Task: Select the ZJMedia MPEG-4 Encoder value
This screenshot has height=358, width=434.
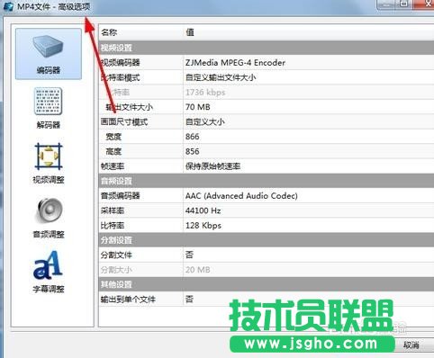Action: (x=235, y=63)
